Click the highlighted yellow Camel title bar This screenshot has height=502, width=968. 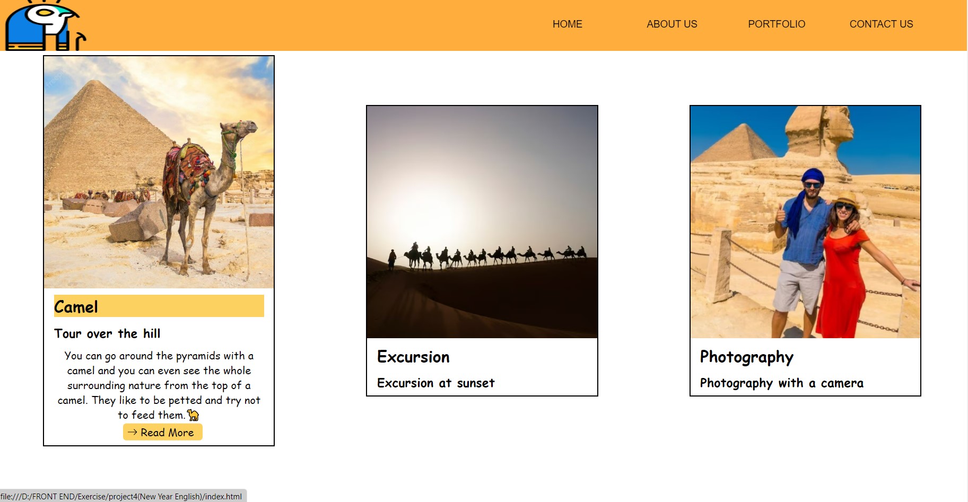point(159,306)
